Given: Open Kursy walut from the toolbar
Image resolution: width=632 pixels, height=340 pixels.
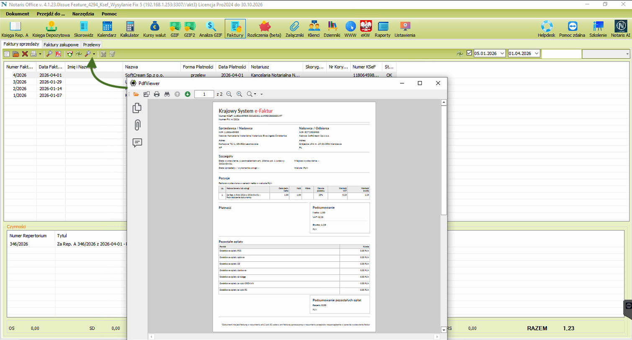Looking at the screenshot, I should (154, 29).
